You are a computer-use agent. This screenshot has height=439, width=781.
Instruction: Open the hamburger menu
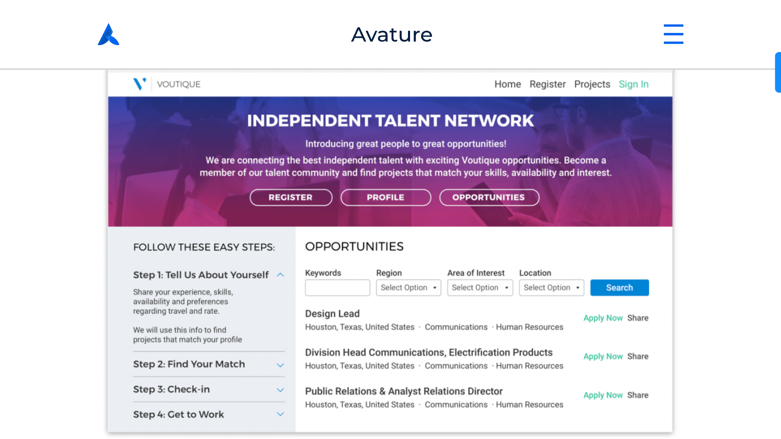tap(673, 35)
